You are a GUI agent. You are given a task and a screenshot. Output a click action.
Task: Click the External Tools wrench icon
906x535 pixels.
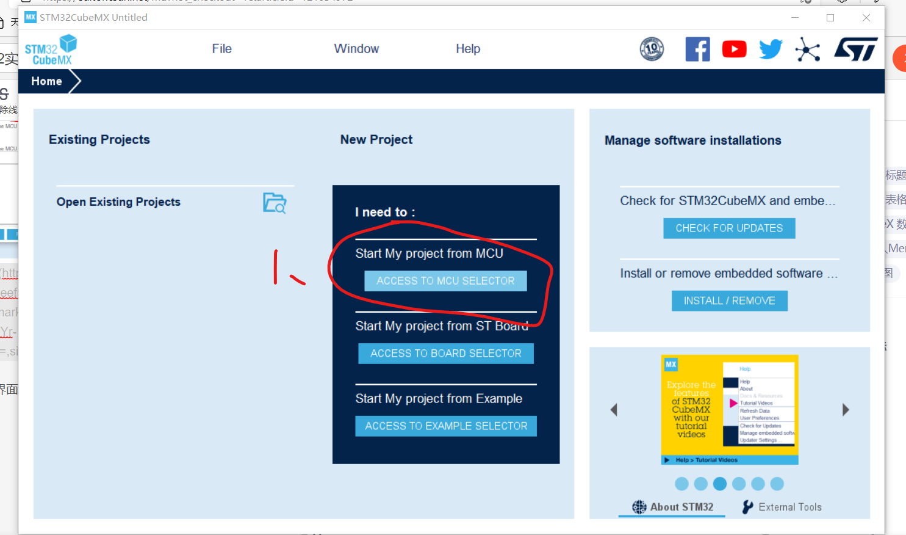(747, 507)
